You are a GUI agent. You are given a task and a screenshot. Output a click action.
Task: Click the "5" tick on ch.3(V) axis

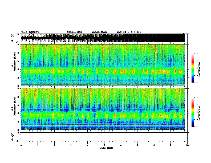click(x=18, y=133)
